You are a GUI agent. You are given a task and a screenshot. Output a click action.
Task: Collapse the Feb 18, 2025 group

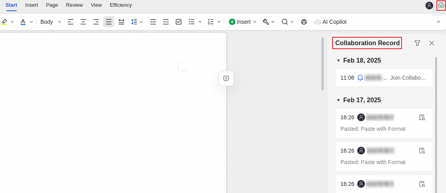[338, 61]
